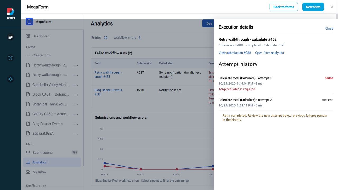Open the View submission #988 link

click(x=235, y=53)
